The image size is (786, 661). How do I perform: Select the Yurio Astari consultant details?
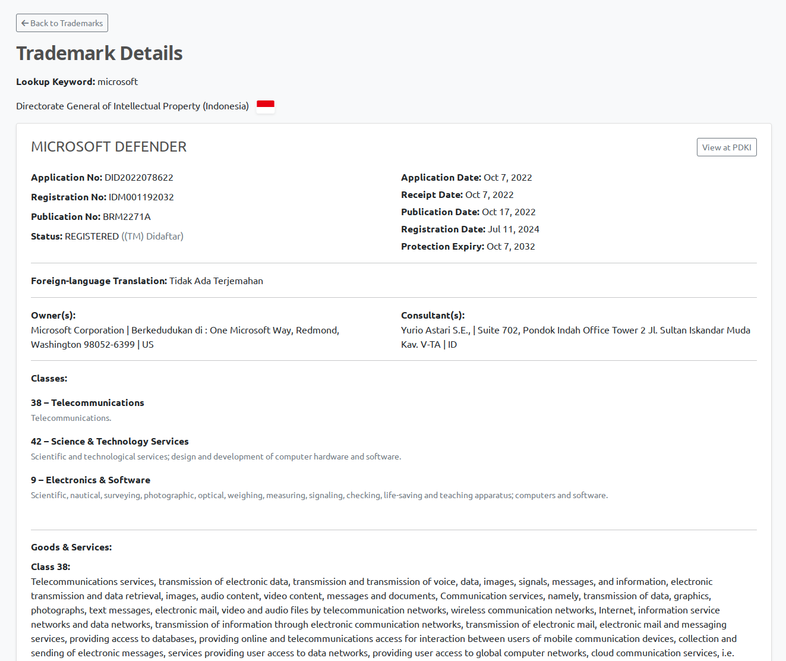575,338
